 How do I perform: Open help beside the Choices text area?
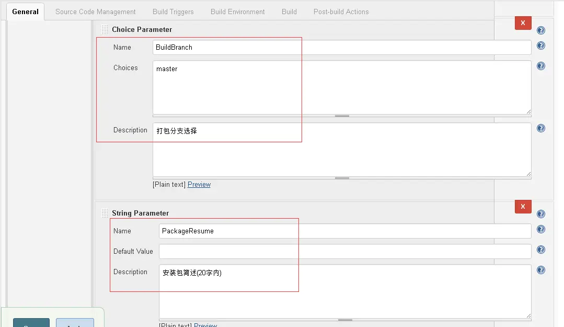(541, 66)
